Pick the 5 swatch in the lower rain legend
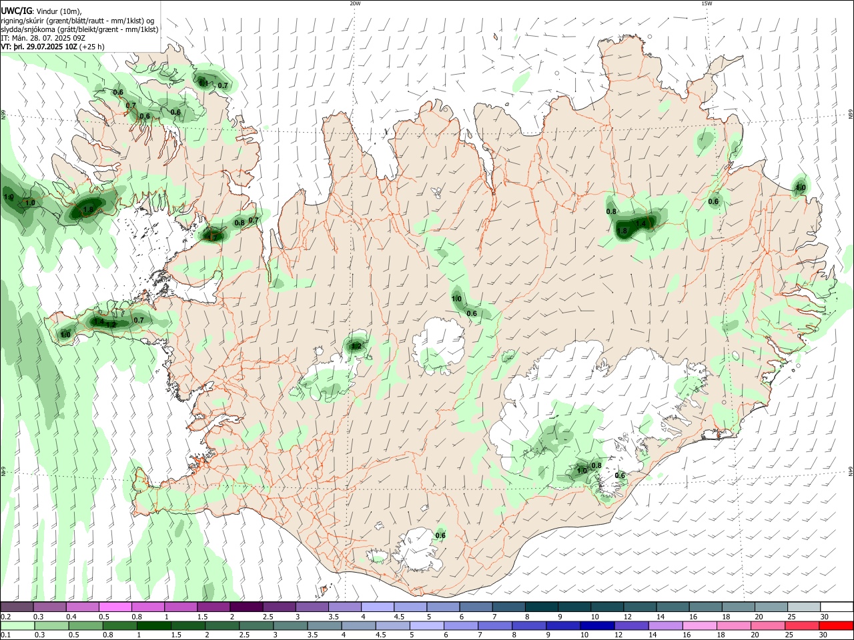 tap(426, 625)
